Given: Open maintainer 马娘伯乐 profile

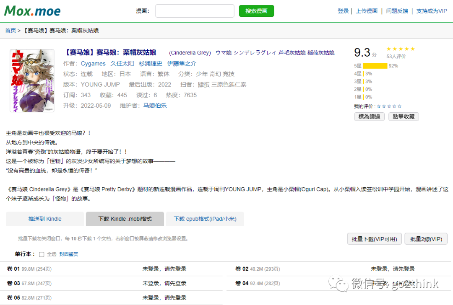Looking at the screenshot, I should 155,106.
